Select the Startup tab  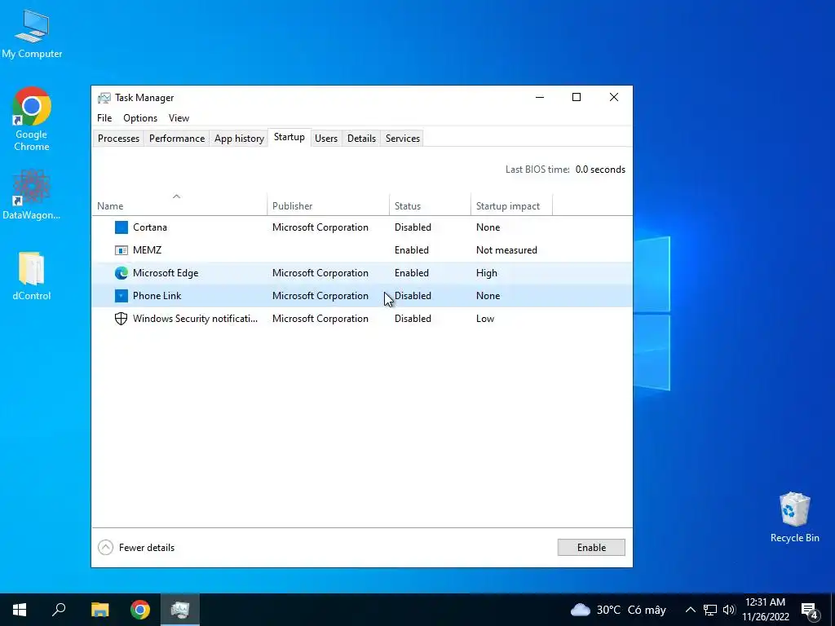click(x=289, y=137)
